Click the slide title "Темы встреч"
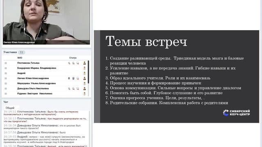The height and width of the screenshot is (147, 262). [x=146, y=41]
